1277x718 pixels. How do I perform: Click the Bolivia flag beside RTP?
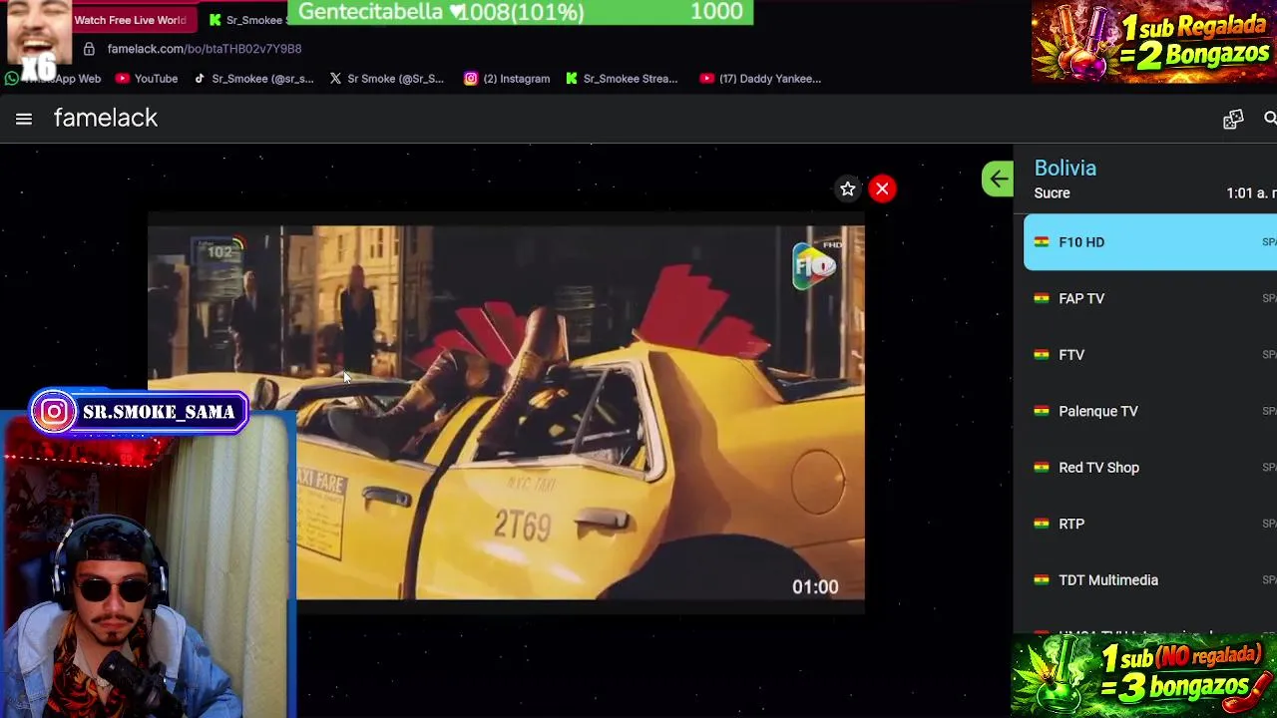[1041, 524]
